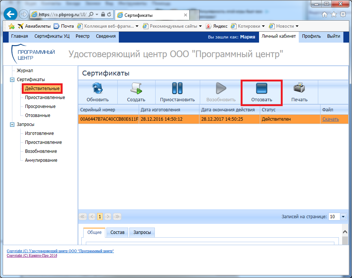Screen dimensions: 352x278
Task: Click the Печать printer icon
Action: [299, 89]
